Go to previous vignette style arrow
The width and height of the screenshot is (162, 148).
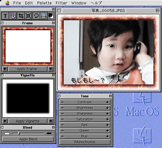(5, 121)
